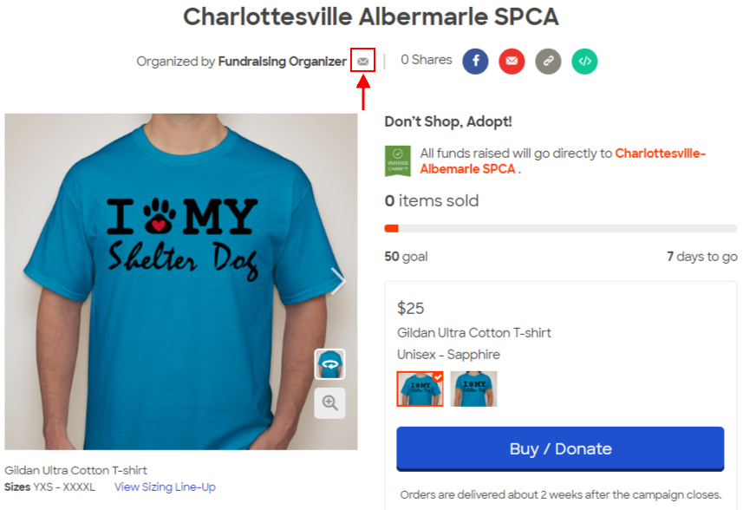The width and height of the screenshot is (743, 510).
Task: Zoom into shirt with magnifier icon
Action: [329, 403]
